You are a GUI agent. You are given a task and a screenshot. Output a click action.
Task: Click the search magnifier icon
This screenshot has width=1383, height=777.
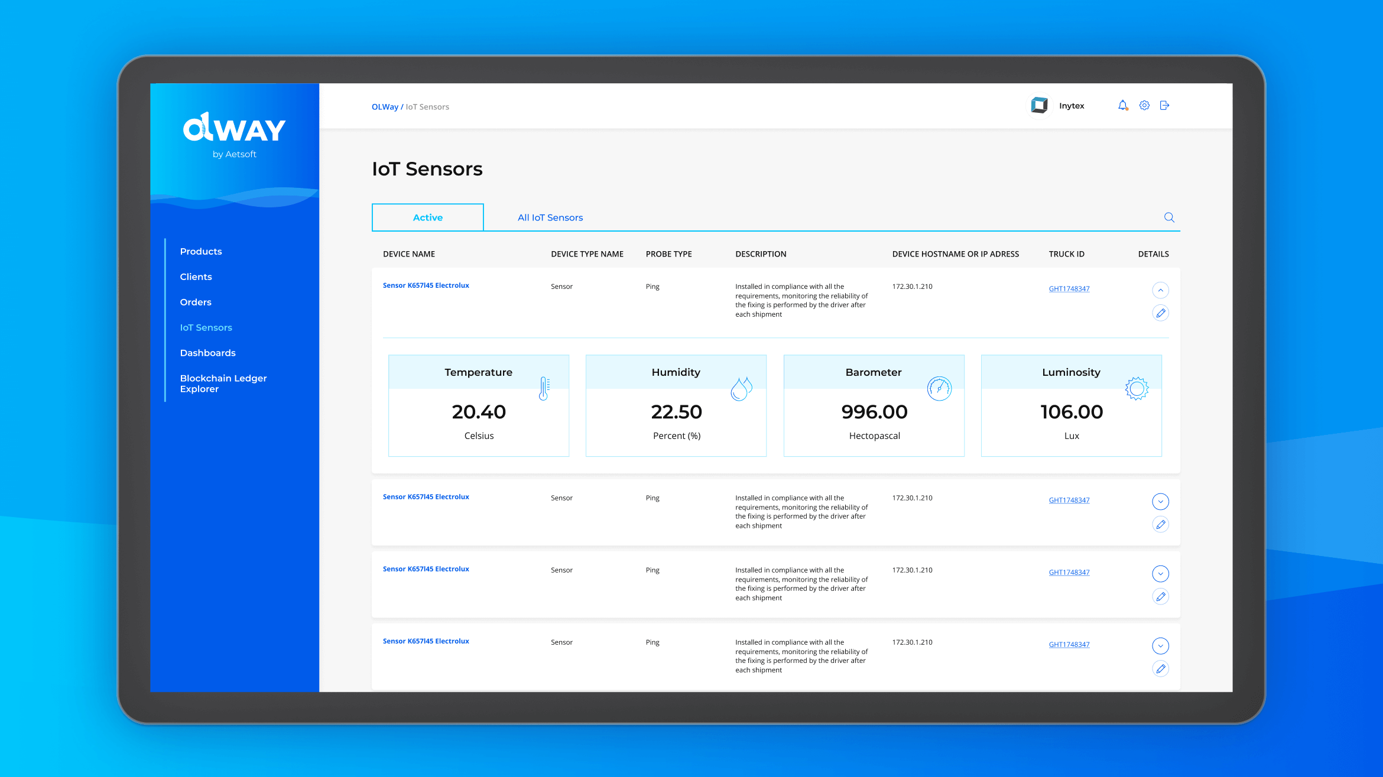[x=1168, y=217]
